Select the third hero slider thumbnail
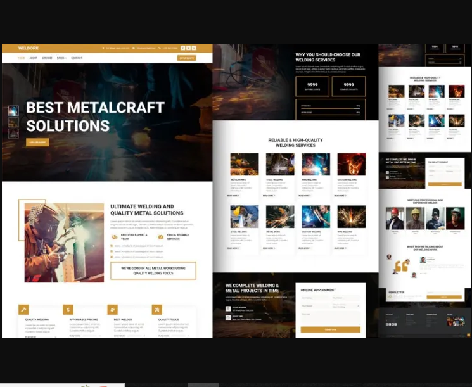Viewport: 472px width, 387px height. [13, 134]
